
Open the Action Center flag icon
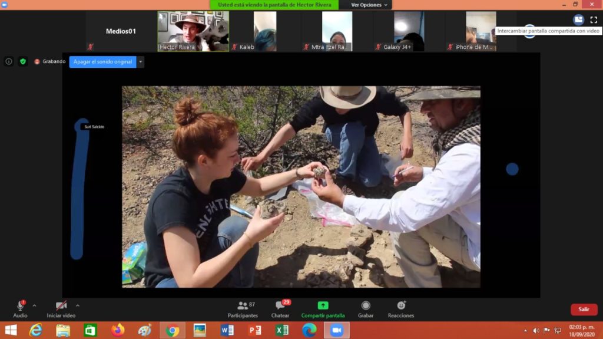tap(547, 331)
